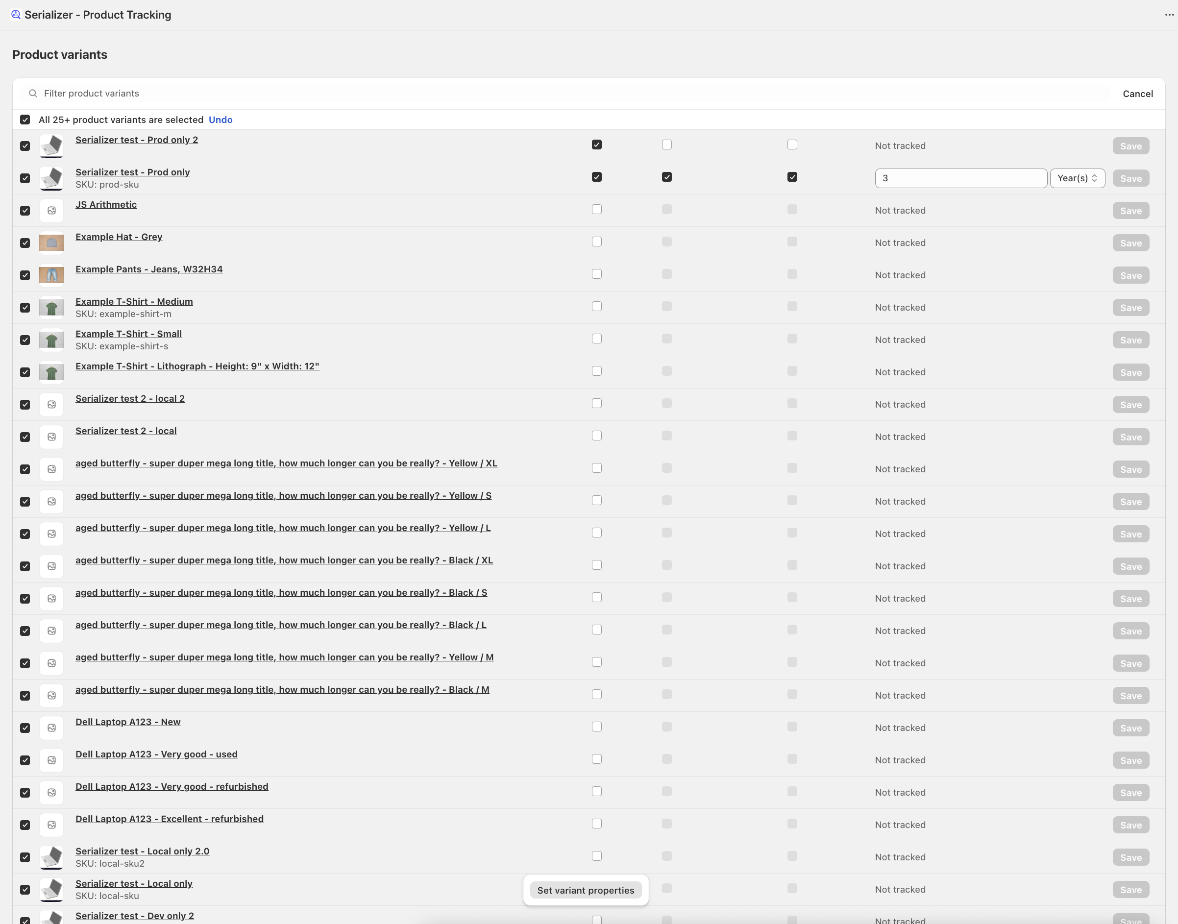Open the three-dot more options menu
This screenshot has width=1178, height=924.
click(x=1169, y=15)
